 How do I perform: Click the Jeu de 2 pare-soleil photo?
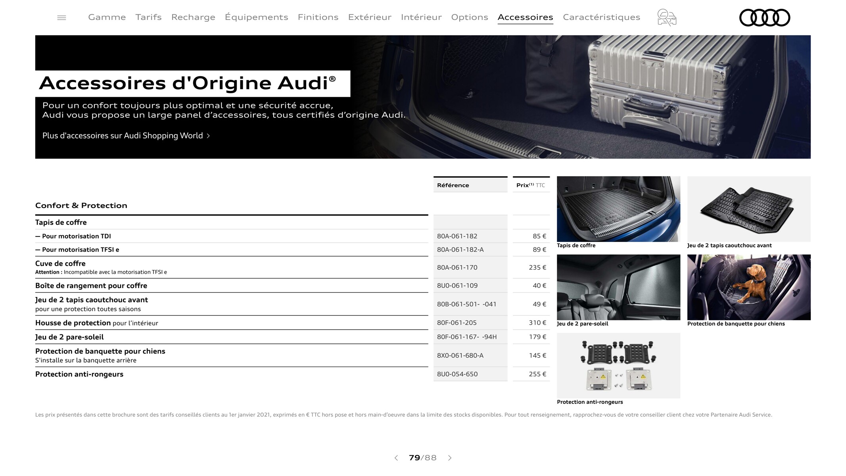[618, 287]
